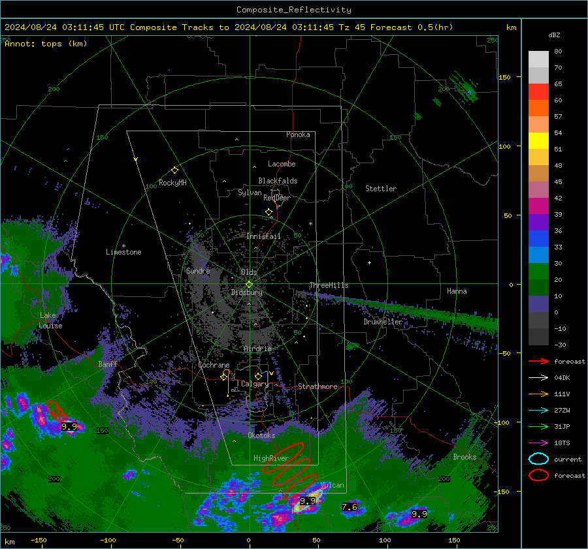Click the 9.9 storm label southwest of Banff

click(x=69, y=426)
